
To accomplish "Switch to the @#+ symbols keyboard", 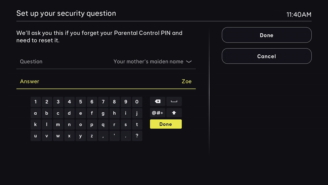I will (x=157, y=113).
